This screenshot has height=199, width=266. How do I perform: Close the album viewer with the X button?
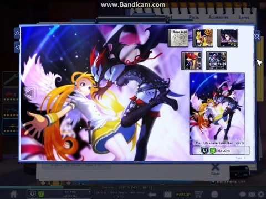tap(257, 36)
